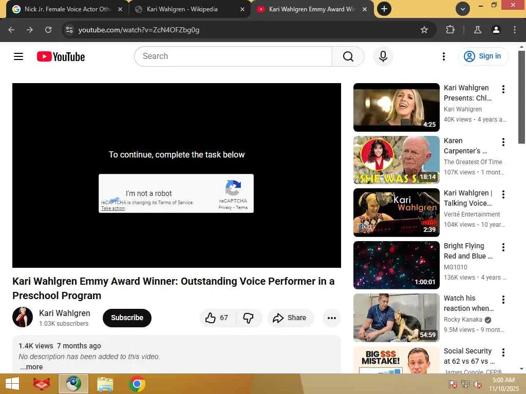Viewport: 526px width, 394px height.
Task: Select the Kari Wahlgren Emmy Award tab
Action: (x=312, y=9)
